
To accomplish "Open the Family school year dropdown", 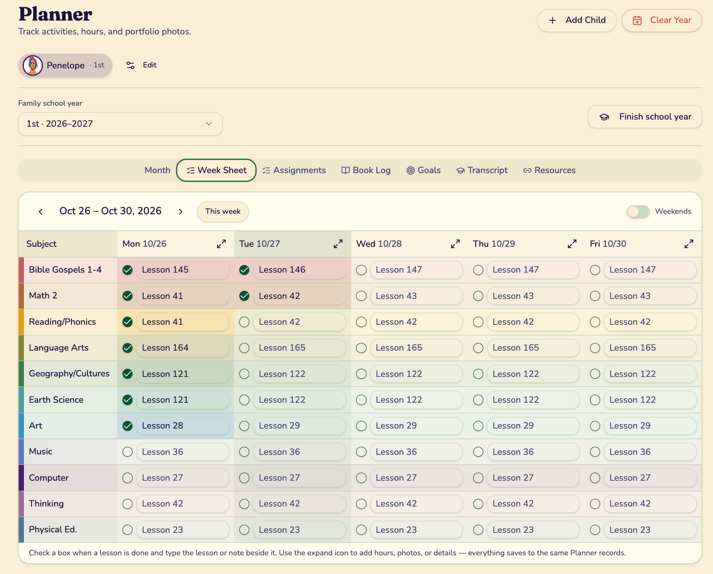I will pyautogui.click(x=120, y=124).
